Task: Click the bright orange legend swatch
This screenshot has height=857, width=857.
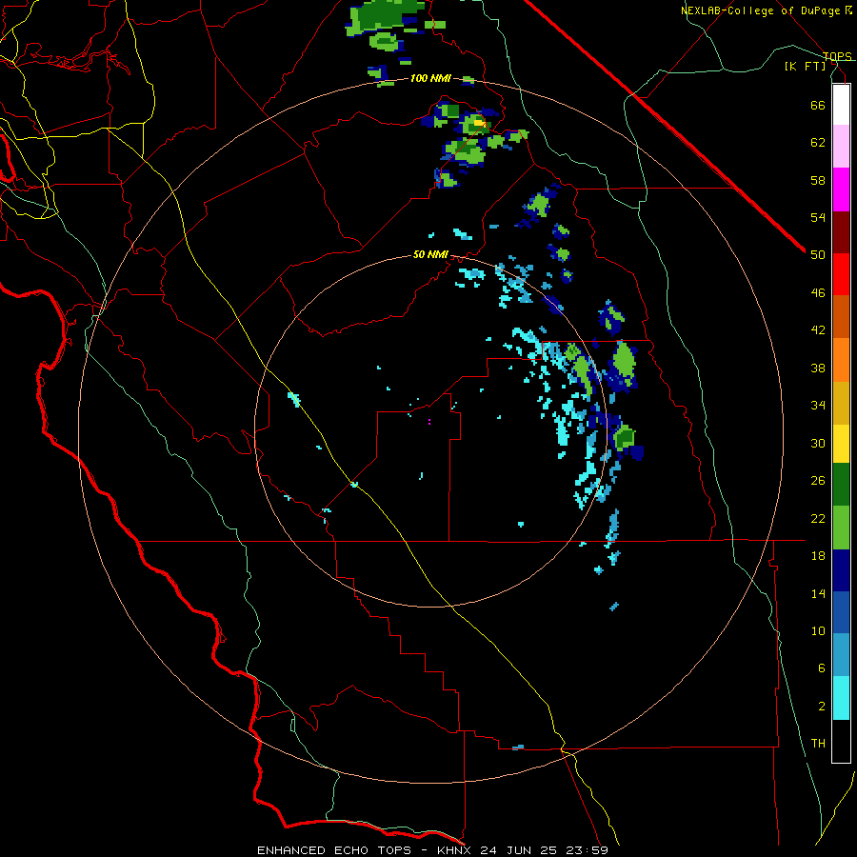Action: [841, 359]
